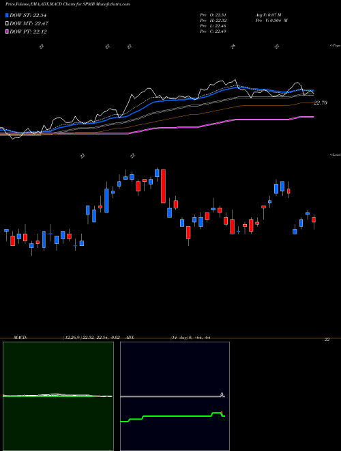Open the dark blue ADX indicator panel
This screenshot has width=341, height=451.
tap(175, 396)
